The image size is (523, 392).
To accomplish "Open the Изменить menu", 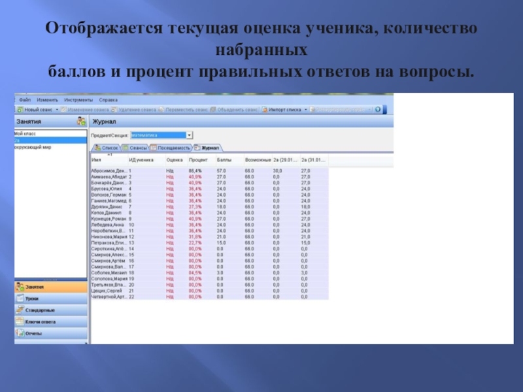I will click(47, 100).
